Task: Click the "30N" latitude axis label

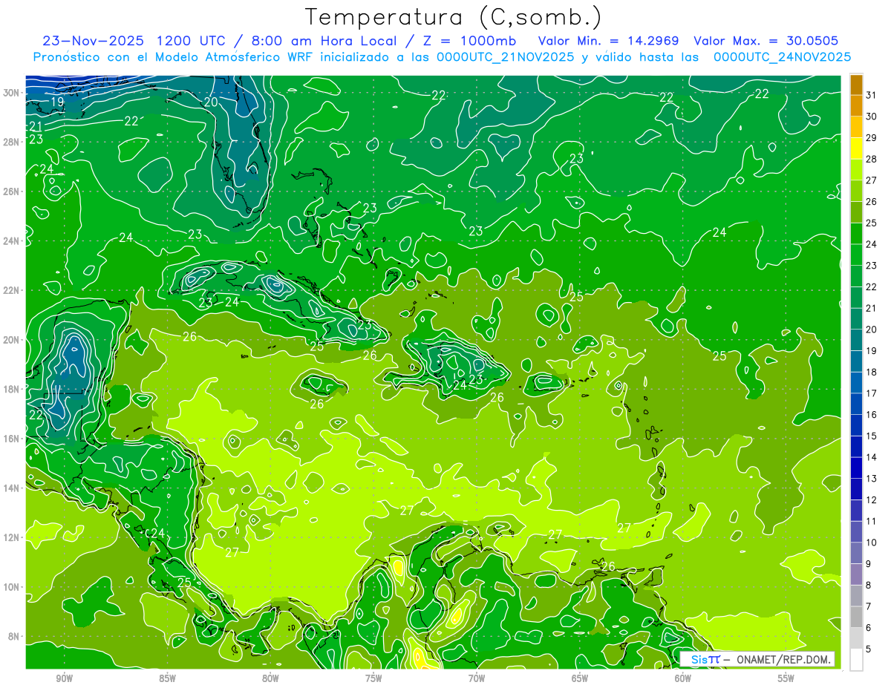Action: coord(11,93)
